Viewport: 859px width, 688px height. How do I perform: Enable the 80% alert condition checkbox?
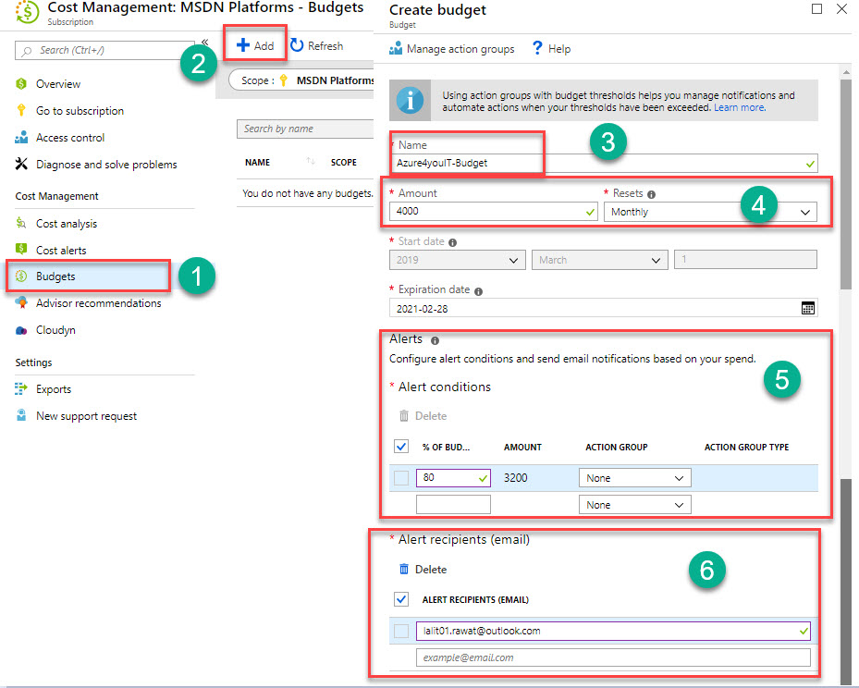pyautogui.click(x=401, y=478)
